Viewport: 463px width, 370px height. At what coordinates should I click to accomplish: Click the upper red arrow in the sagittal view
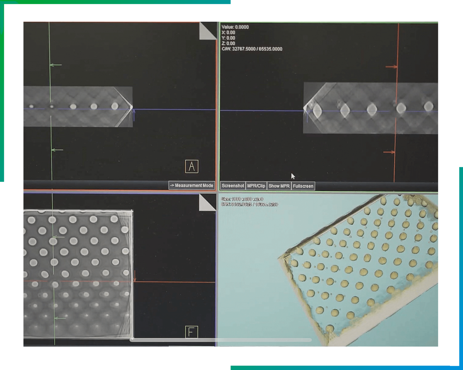click(392, 66)
